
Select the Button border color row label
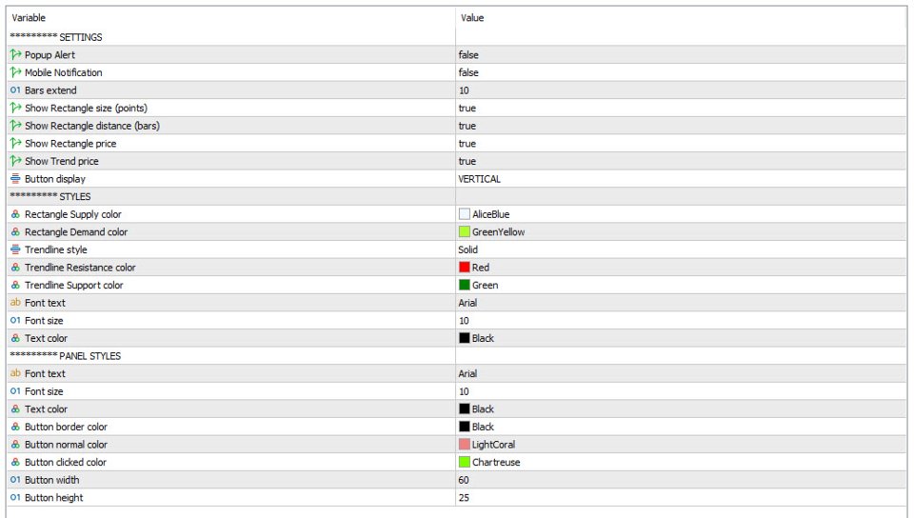(66, 427)
